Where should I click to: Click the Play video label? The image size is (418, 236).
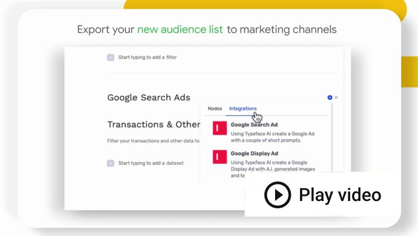point(340,195)
